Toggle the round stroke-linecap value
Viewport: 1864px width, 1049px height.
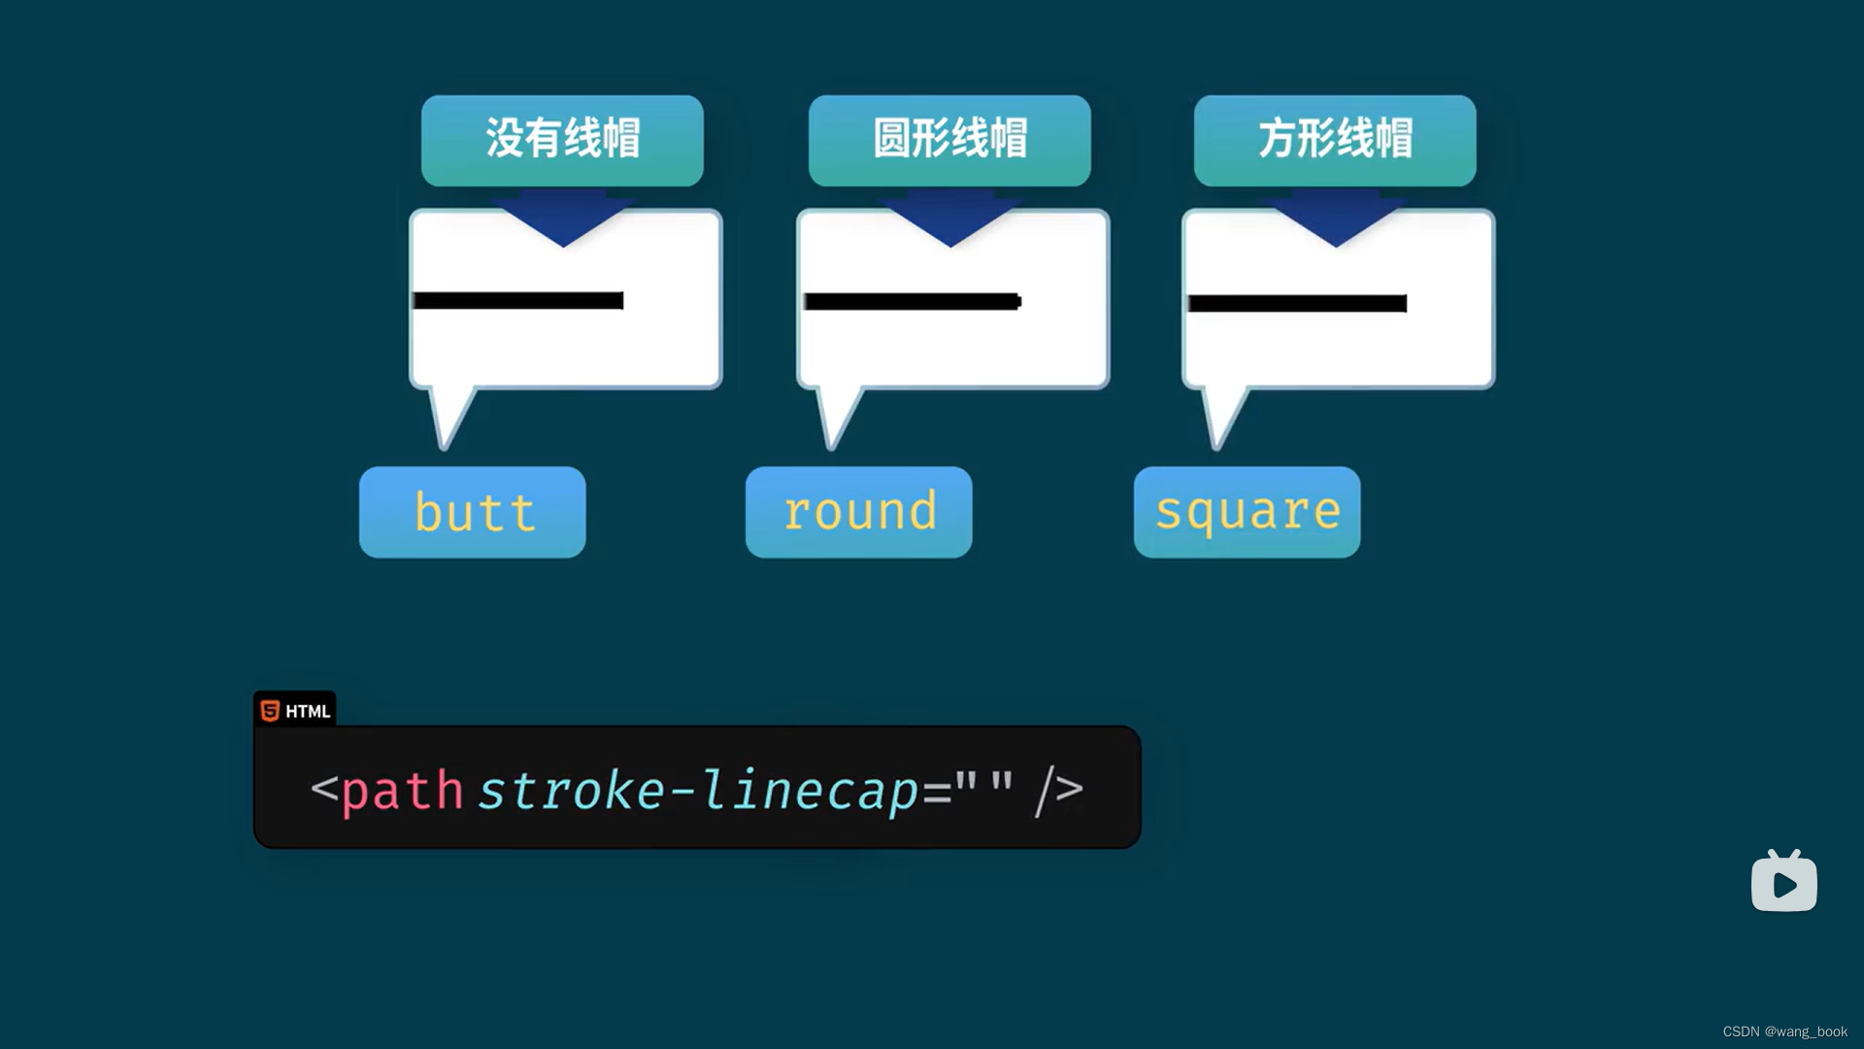coord(858,510)
